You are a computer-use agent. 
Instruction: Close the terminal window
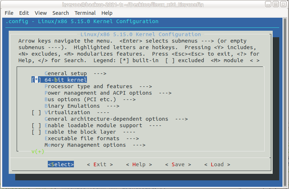(x=283, y=4)
